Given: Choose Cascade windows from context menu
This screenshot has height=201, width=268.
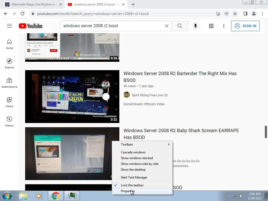Looking at the screenshot, I should point(142,152).
